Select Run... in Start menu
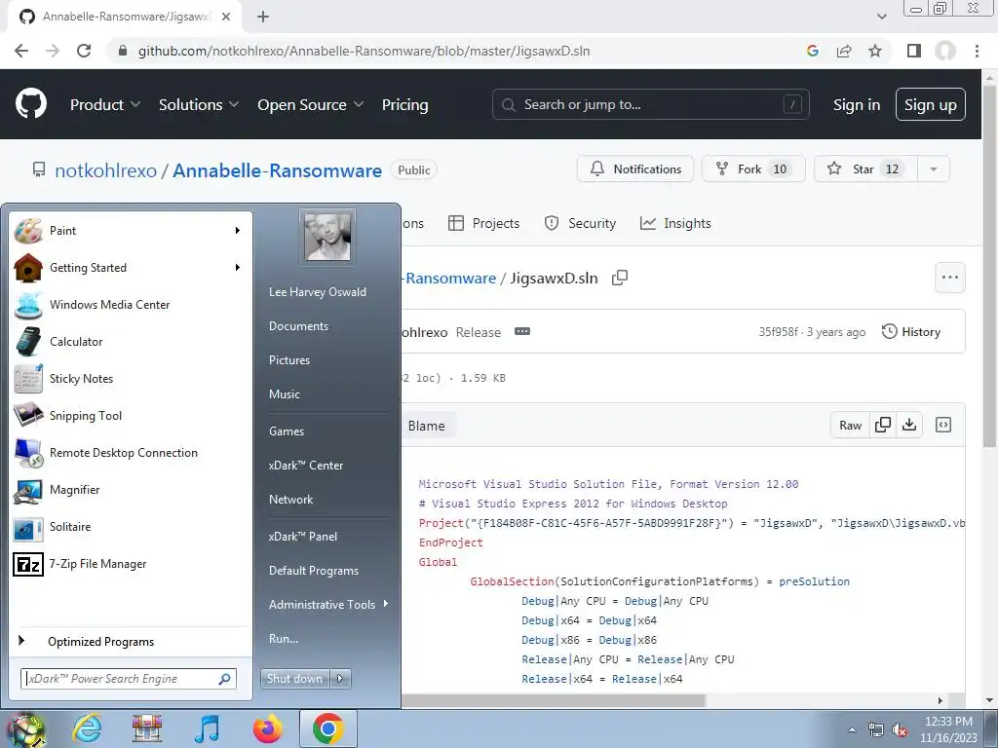 click(284, 639)
